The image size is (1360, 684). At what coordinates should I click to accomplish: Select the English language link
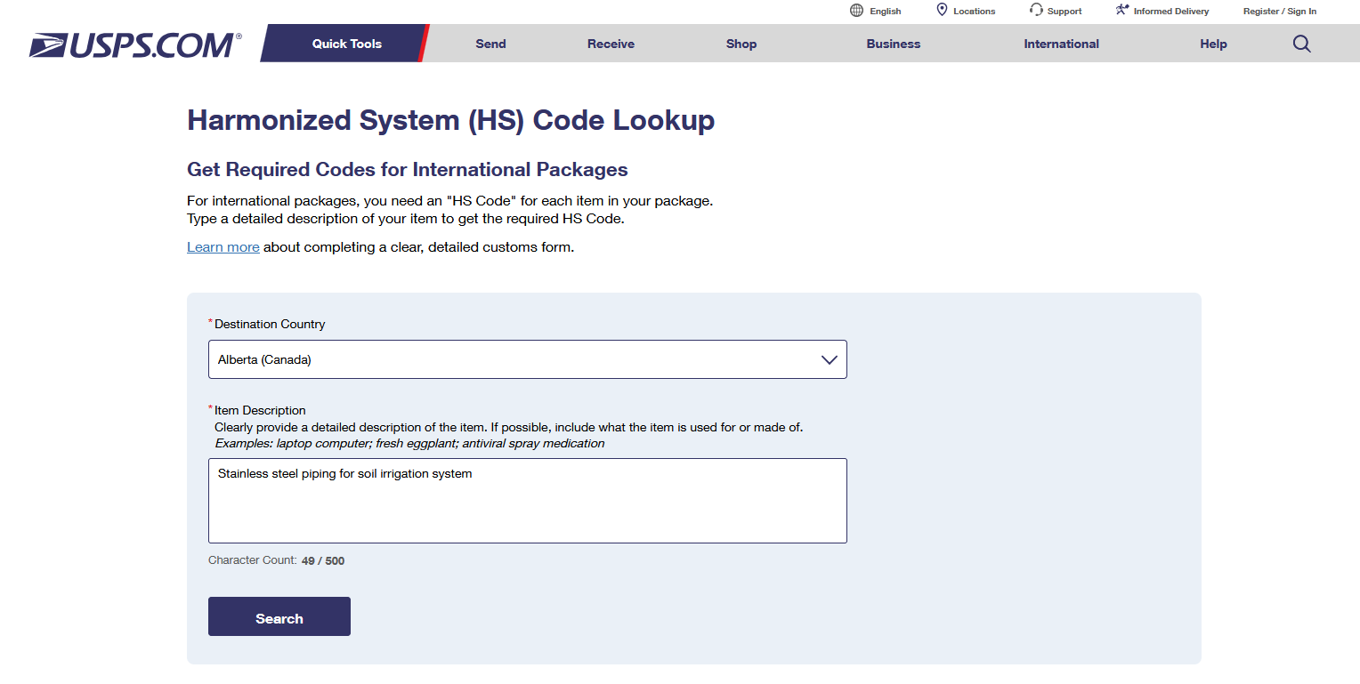(886, 12)
